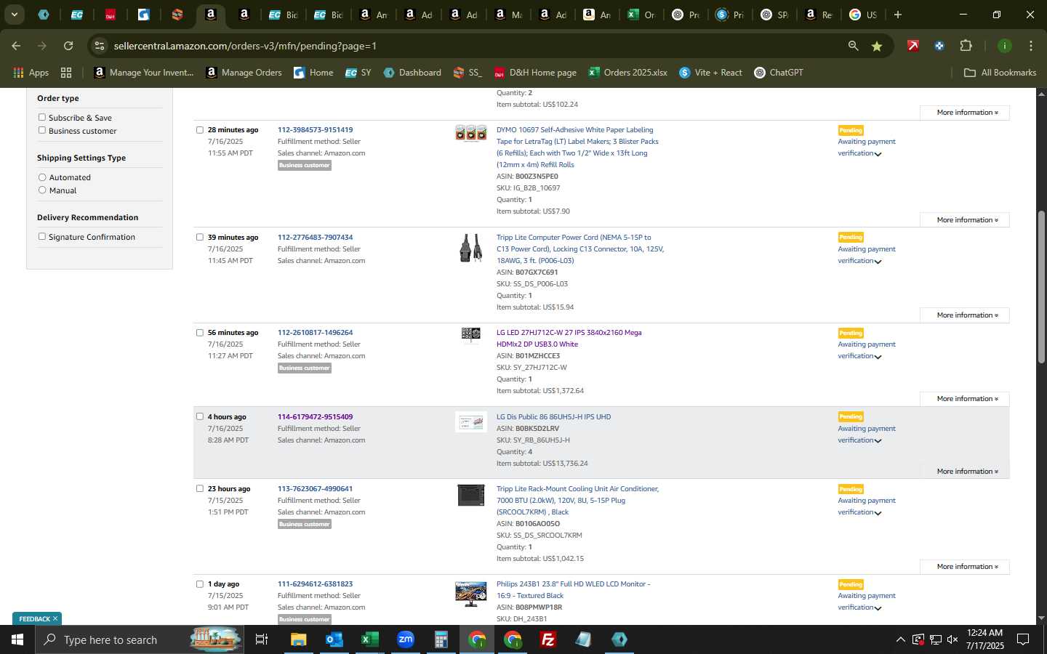Open All Bookmarks folder

(1000, 73)
